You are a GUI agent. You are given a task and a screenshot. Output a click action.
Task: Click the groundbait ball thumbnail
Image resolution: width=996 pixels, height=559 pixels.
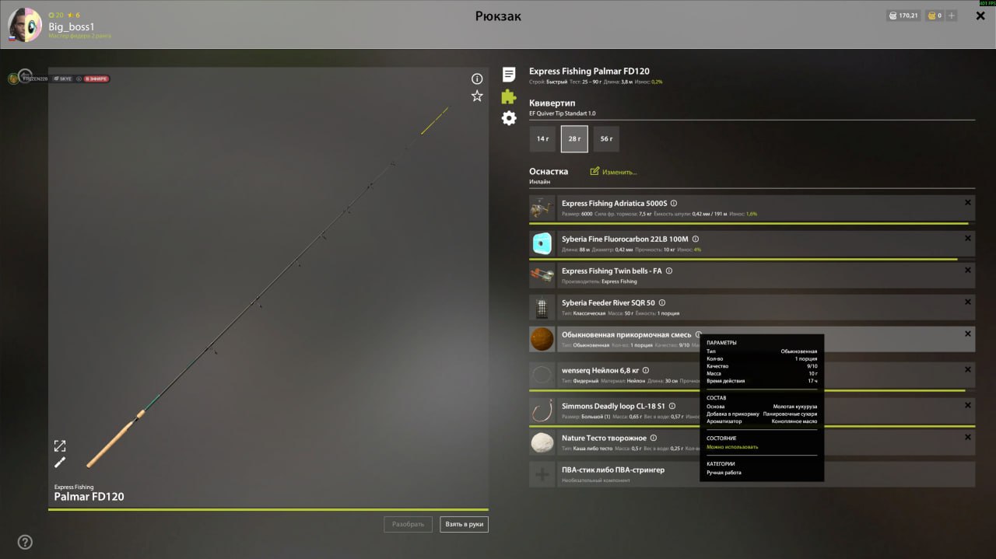[542, 339]
